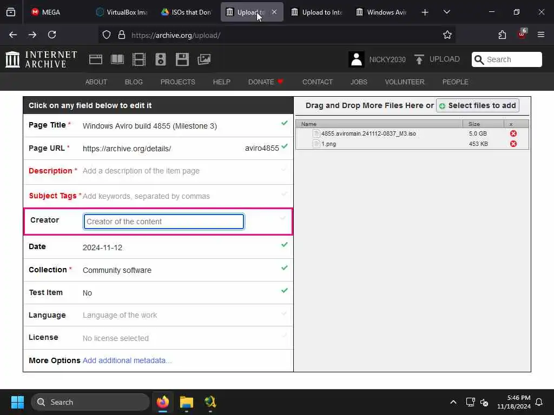Image resolution: width=554 pixels, height=415 pixels.
Task: Remove the 1.png file from list
Action: 513,144
